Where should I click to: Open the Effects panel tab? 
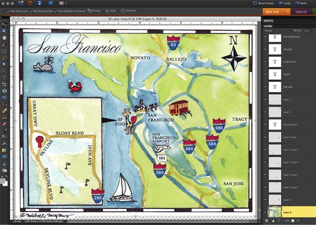pyautogui.click(x=269, y=20)
